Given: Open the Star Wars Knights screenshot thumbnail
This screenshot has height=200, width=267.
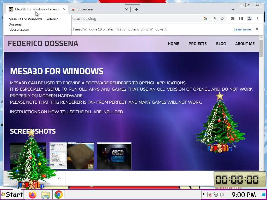Looking at the screenshot, I should click(x=114, y=156).
